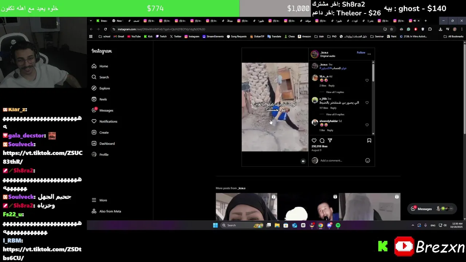466x262 pixels.
Task: Click the taskbar Search box
Action: coord(242,225)
